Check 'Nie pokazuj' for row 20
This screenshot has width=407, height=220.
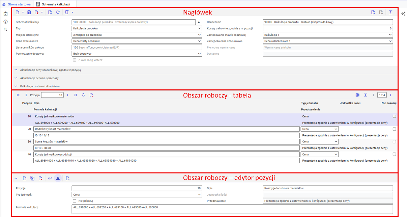point(394,129)
